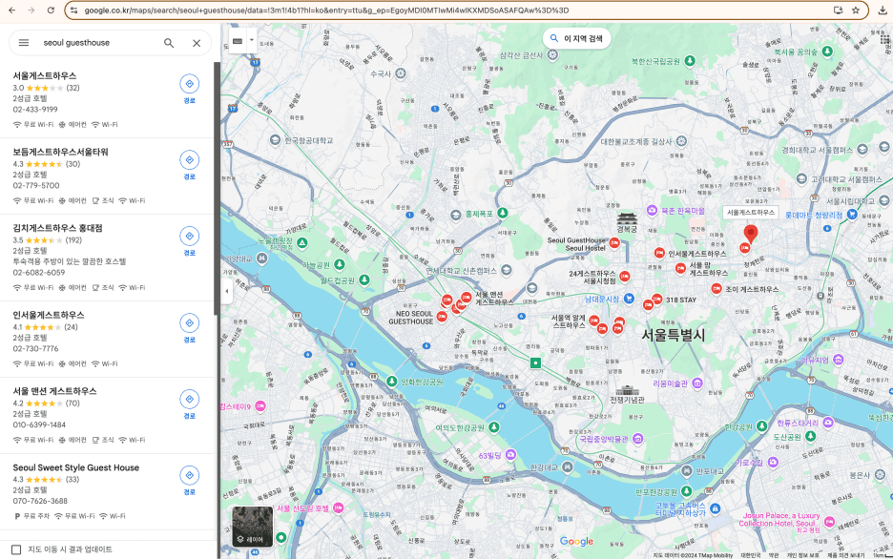The image size is (893, 559).
Task: Open the hamburger menu in search box
Action: pos(23,43)
